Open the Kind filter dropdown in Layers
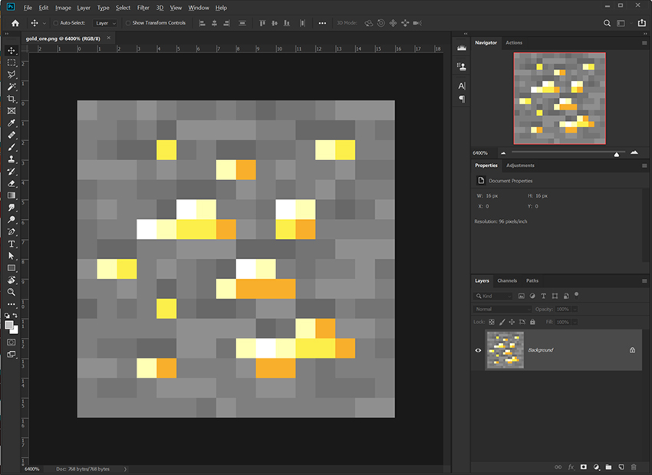 pos(494,296)
